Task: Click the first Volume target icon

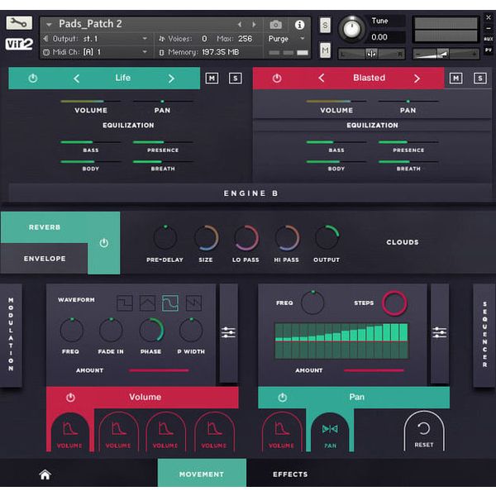Action: click(69, 432)
